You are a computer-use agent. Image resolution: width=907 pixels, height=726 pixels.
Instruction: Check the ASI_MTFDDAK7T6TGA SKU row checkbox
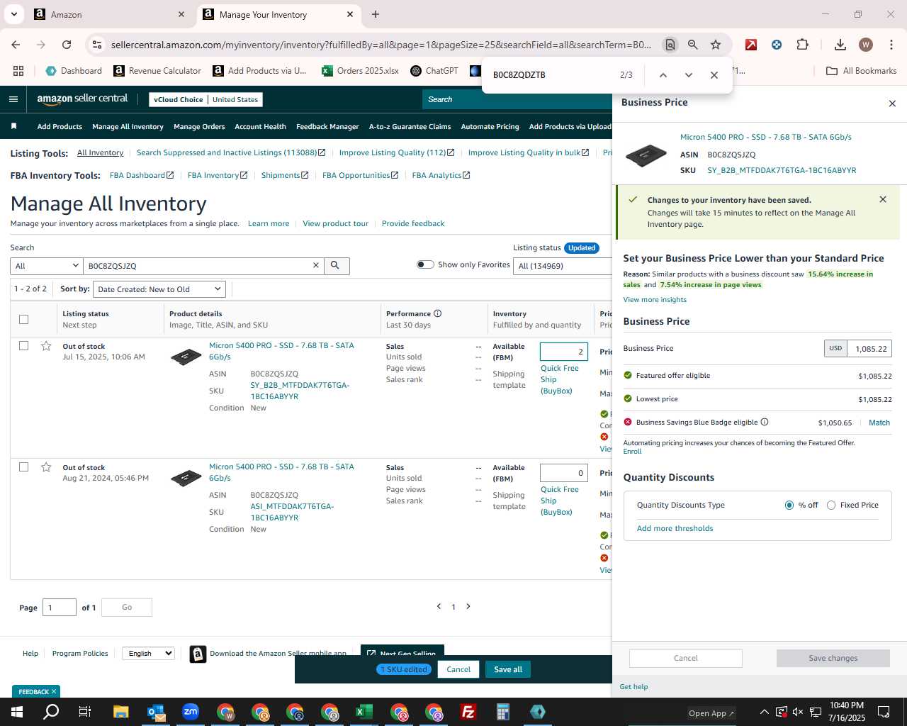tap(23, 467)
